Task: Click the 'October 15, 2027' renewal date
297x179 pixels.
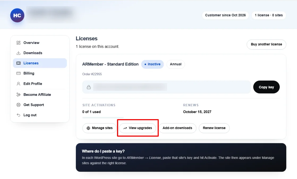Action: (197, 112)
